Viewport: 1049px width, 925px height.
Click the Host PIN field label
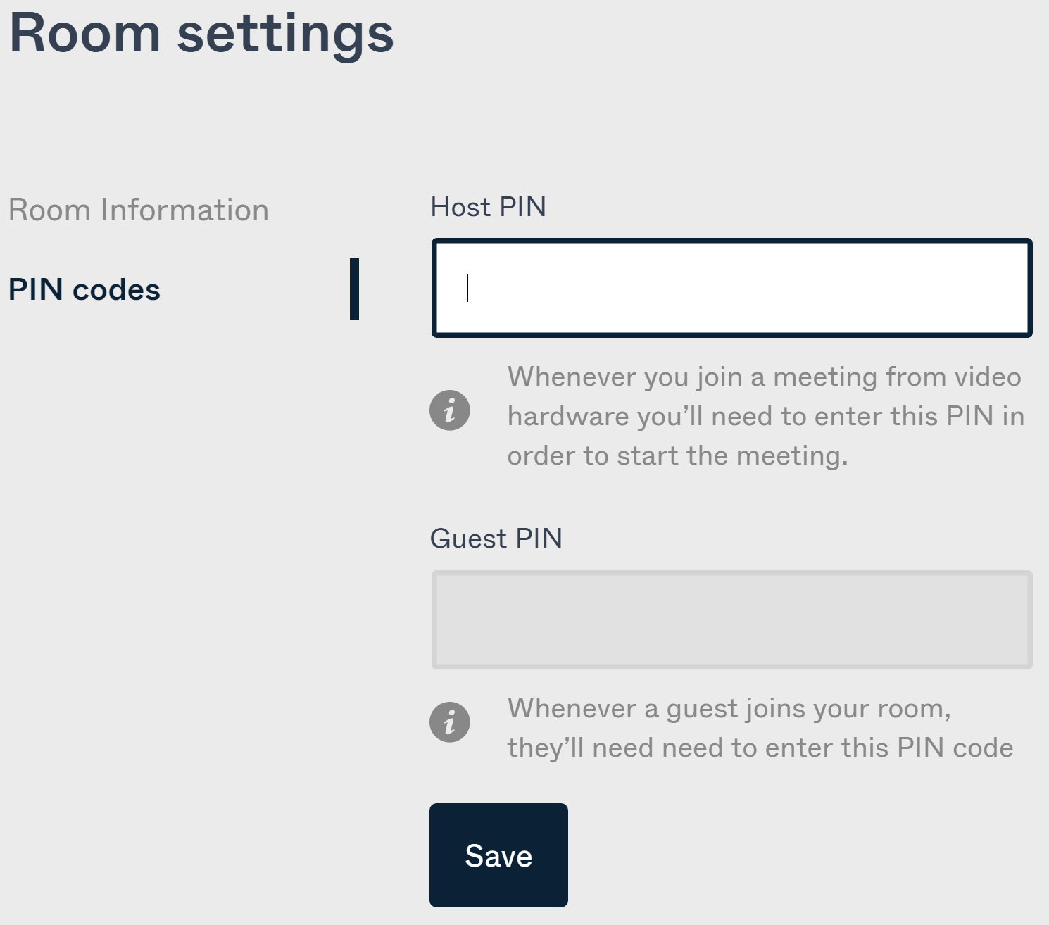coord(489,207)
